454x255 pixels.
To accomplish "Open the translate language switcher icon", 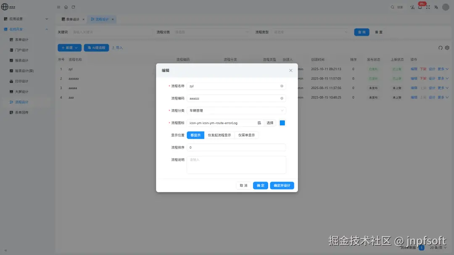I will 436,7.
